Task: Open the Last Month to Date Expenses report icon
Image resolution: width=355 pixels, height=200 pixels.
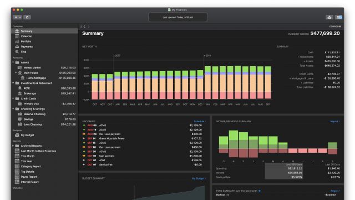Action: click(17, 151)
